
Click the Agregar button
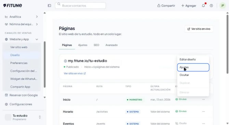point(189,6)
